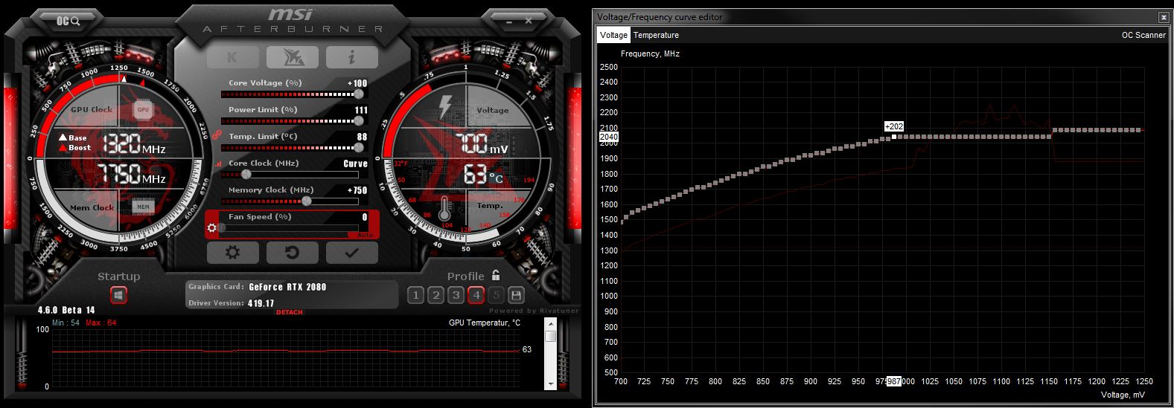Open curve editor via bar icon beside Core Clock
The height and width of the screenshot is (408, 1174).
pos(218,163)
